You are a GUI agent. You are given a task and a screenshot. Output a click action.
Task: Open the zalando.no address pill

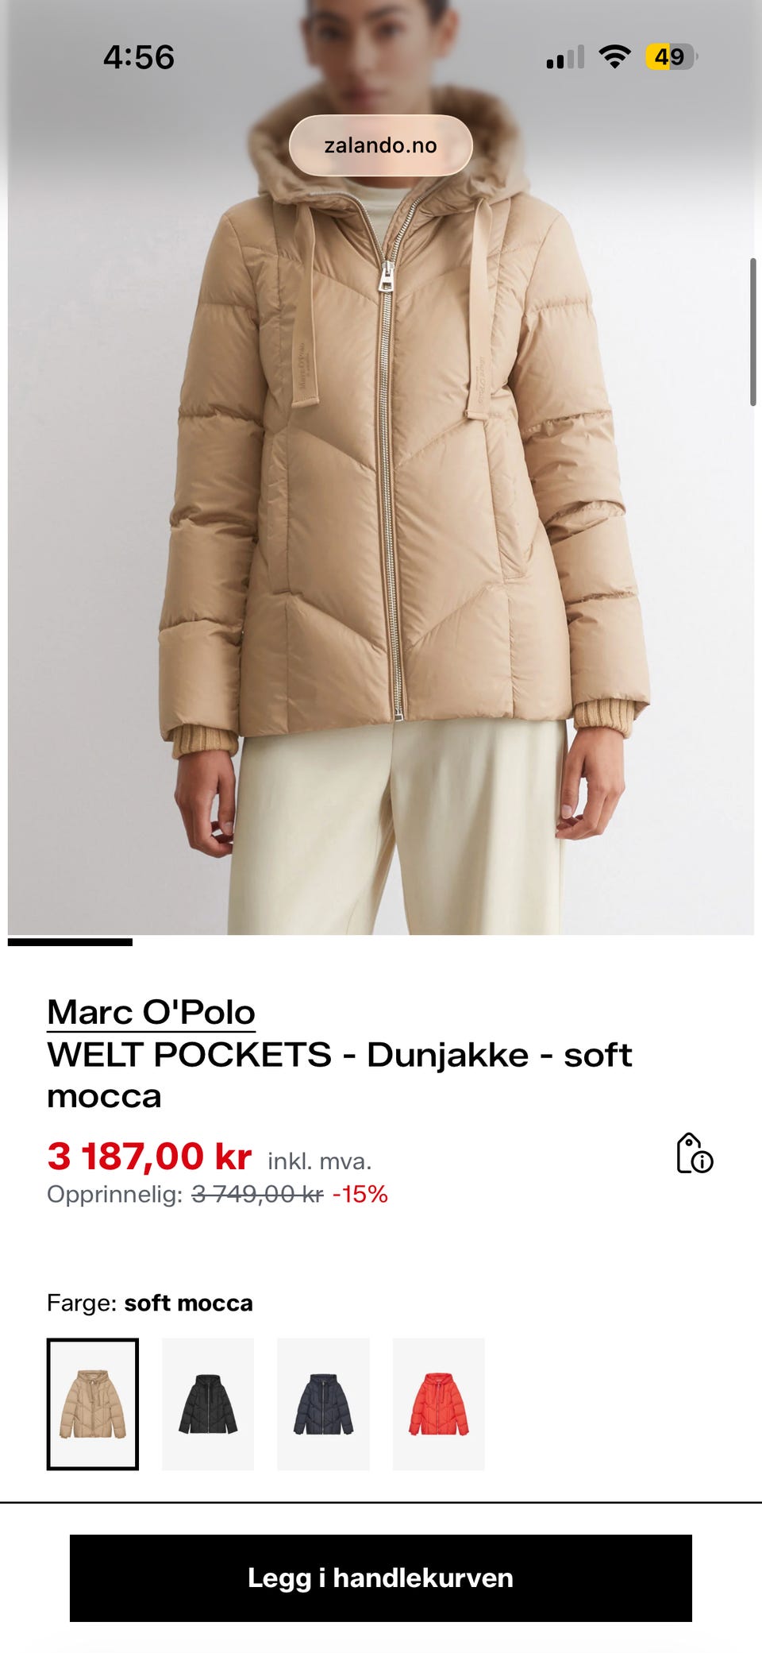pos(381,145)
